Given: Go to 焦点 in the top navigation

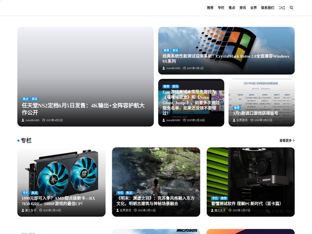Looking at the screenshot, I should (232, 8).
